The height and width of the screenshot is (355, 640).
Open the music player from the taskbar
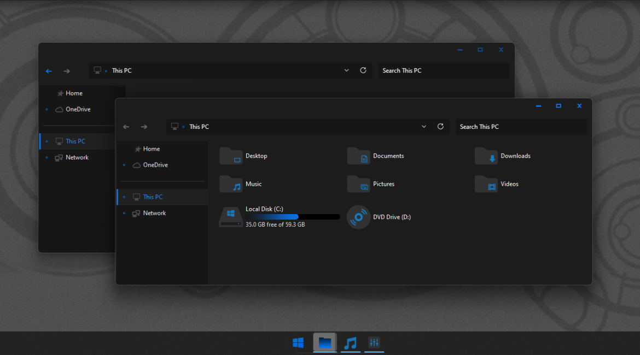(x=350, y=342)
